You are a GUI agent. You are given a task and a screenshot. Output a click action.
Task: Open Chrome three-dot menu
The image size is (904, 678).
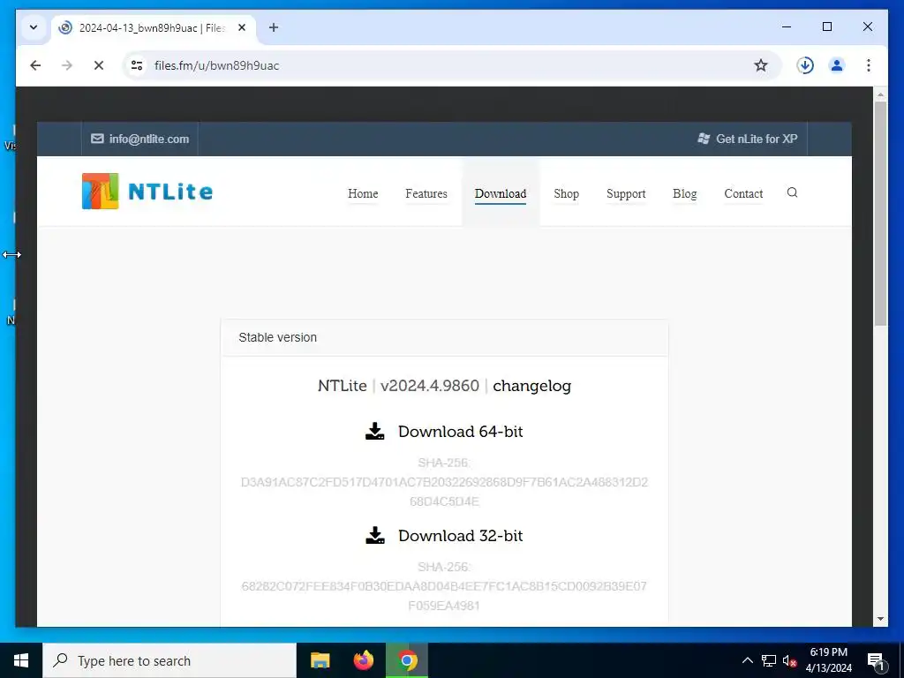coord(869,65)
